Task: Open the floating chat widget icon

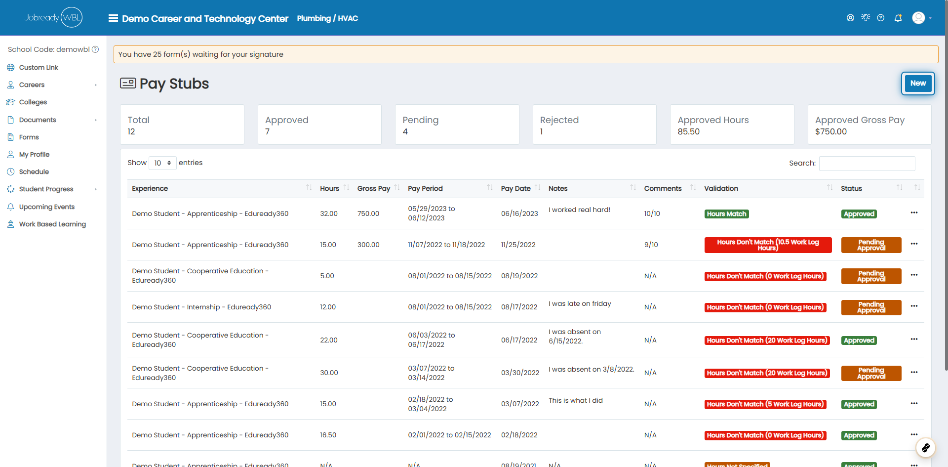Action: pyautogui.click(x=925, y=448)
